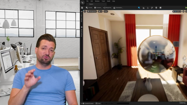
Task: Activate the Select mode icon
Action: [x=139, y=8]
